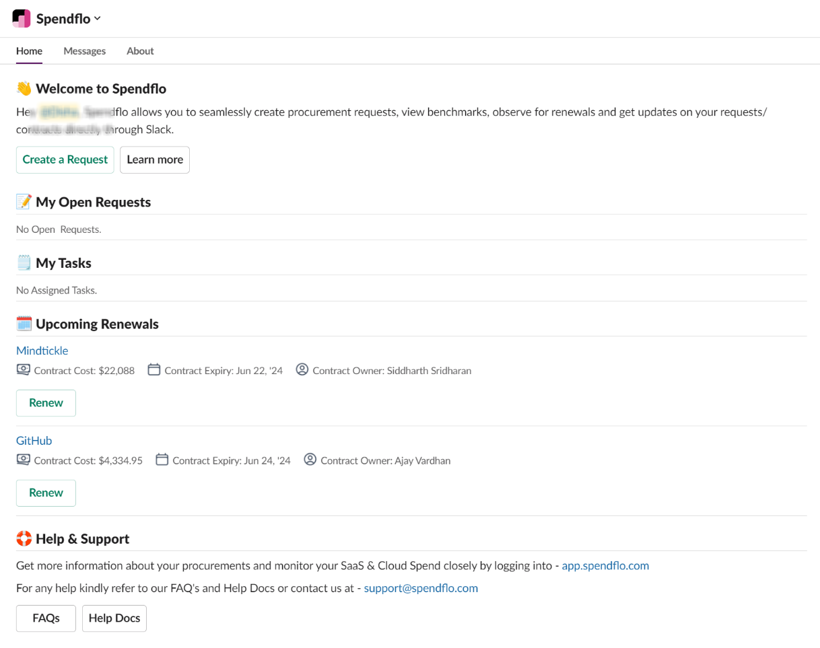Viewport: 820px width, 648px height.
Task: Click 'Contract Cost: $22,088' text
Action: click(x=84, y=370)
